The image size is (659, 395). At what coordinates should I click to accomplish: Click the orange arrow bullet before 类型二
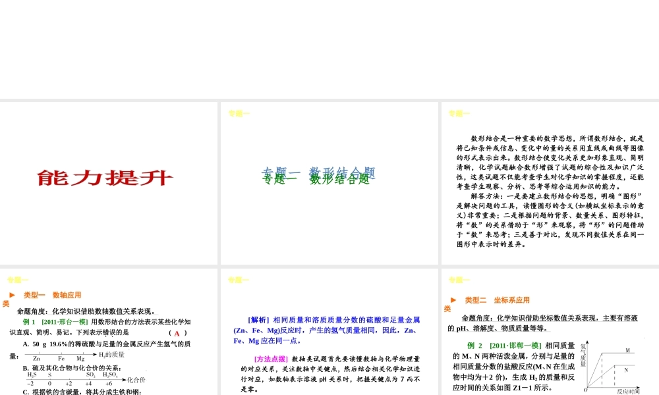(x=453, y=300)
